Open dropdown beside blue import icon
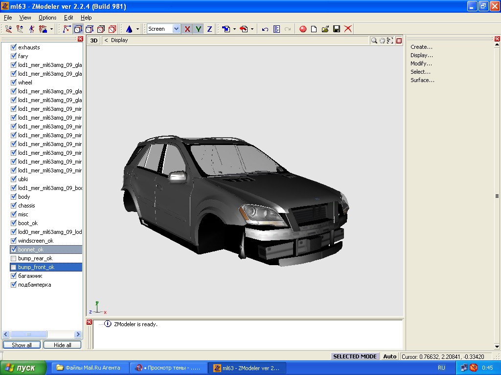 (x=234, y=29)
